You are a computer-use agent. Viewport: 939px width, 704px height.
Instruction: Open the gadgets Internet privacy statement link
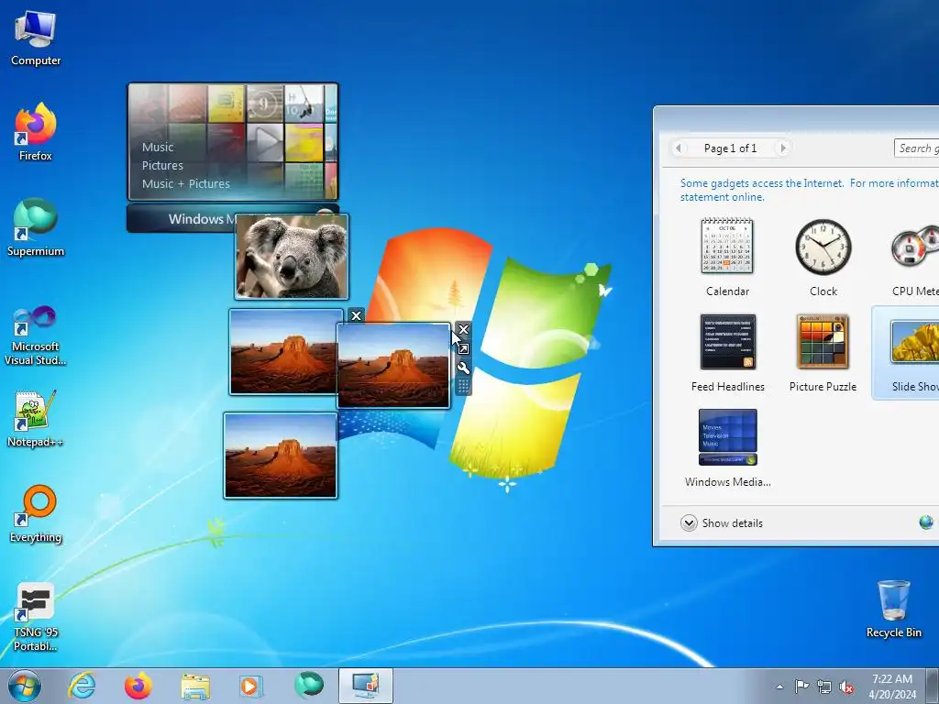(x=809, y=190)
